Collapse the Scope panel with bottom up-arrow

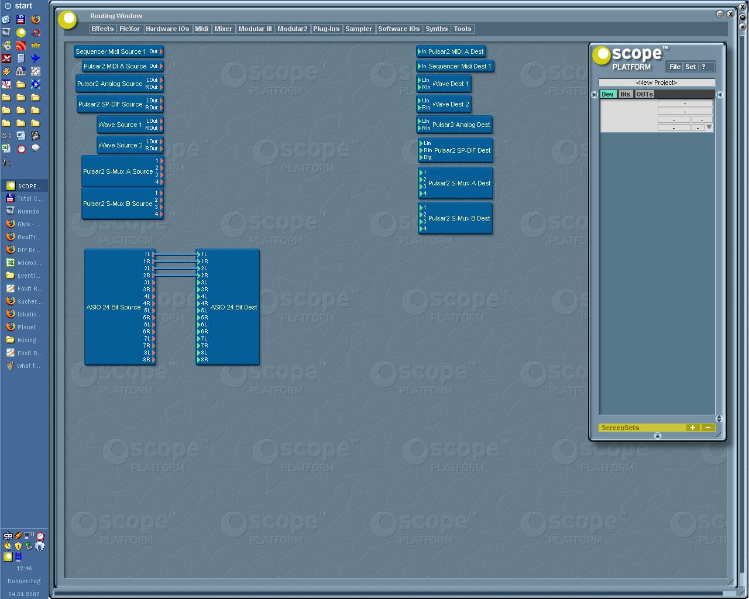[657, 436]
